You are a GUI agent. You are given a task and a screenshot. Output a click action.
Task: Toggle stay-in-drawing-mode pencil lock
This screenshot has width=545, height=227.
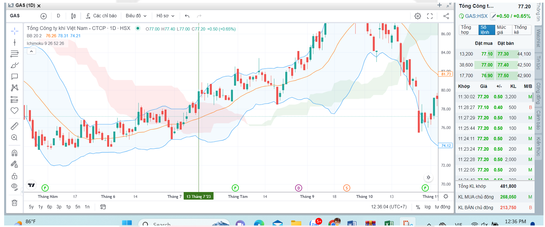(x=14, y=164)
